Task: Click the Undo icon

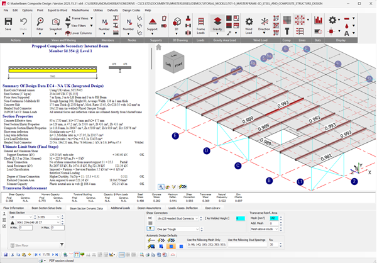Action: pos(23,22)
